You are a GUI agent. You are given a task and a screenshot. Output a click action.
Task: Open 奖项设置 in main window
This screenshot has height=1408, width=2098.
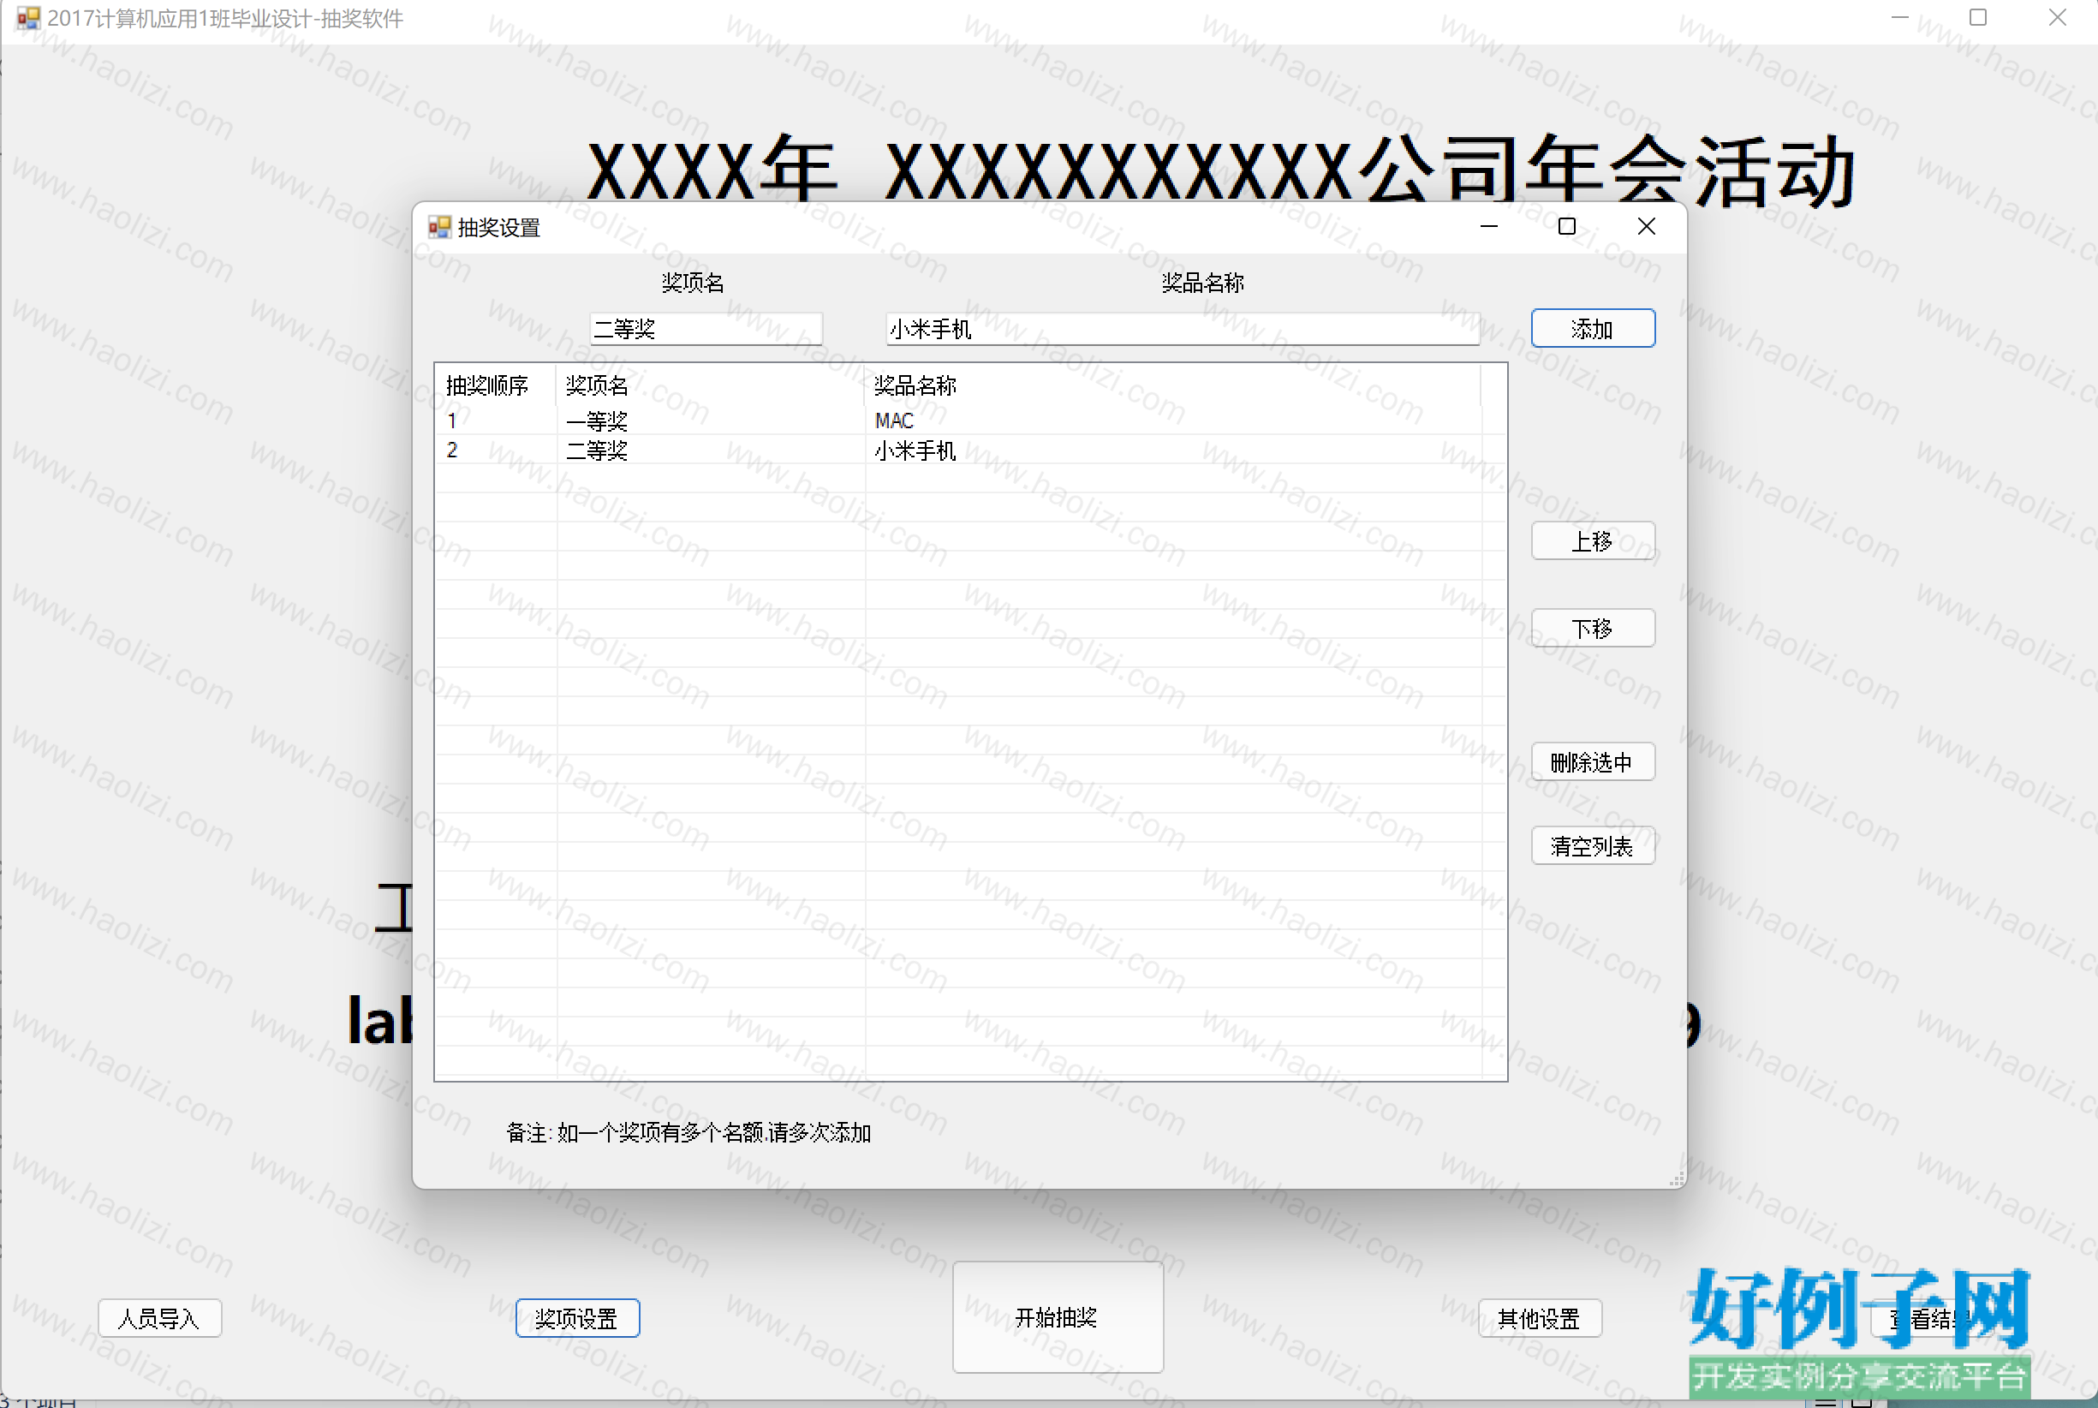coord(577,1318)
